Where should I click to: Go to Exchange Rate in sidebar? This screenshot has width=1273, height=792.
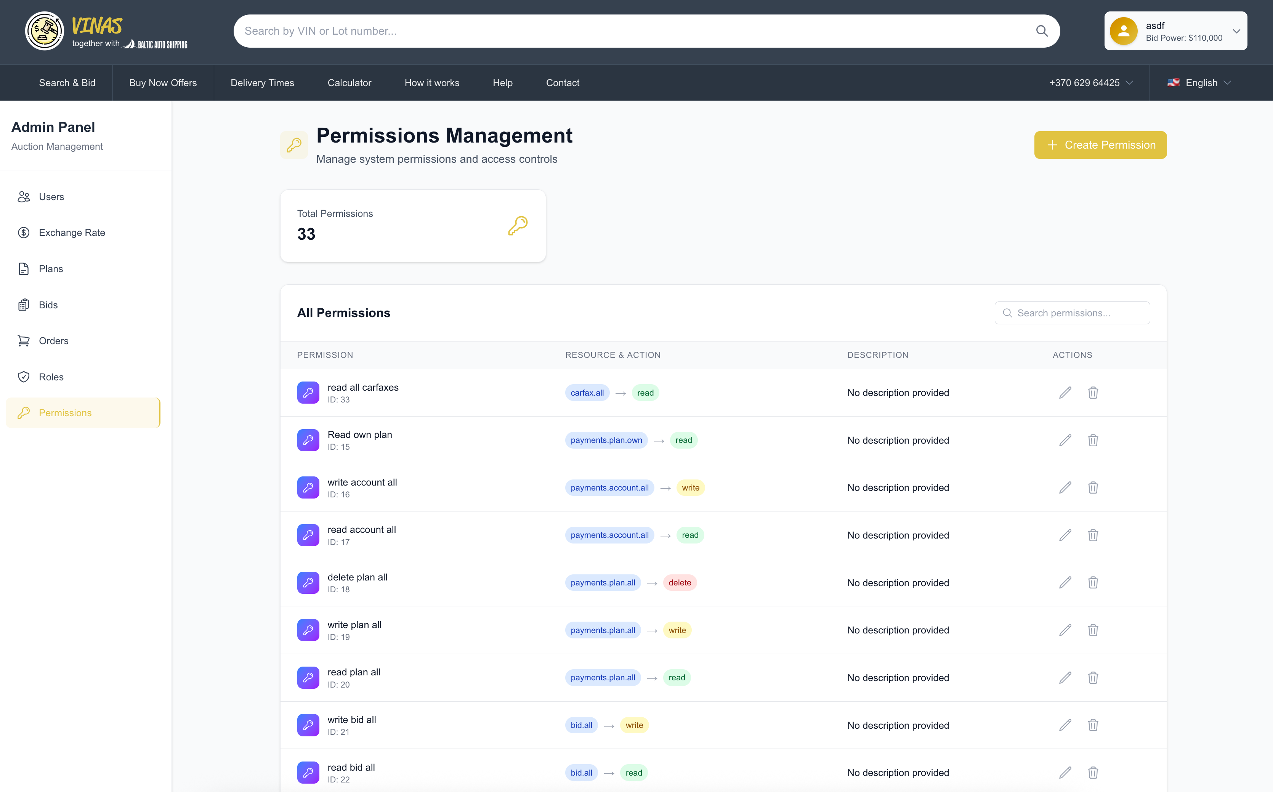(x=72, y=232)
